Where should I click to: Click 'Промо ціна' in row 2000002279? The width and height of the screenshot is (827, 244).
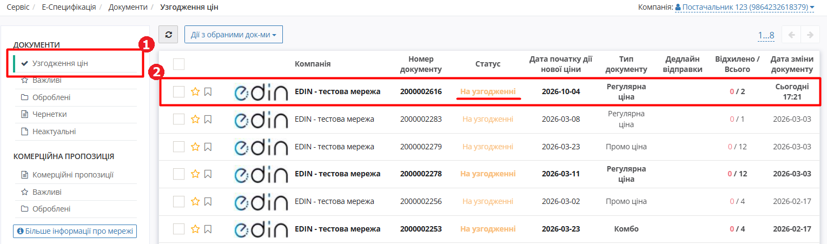pyautogui.click(x=626, y=147)
